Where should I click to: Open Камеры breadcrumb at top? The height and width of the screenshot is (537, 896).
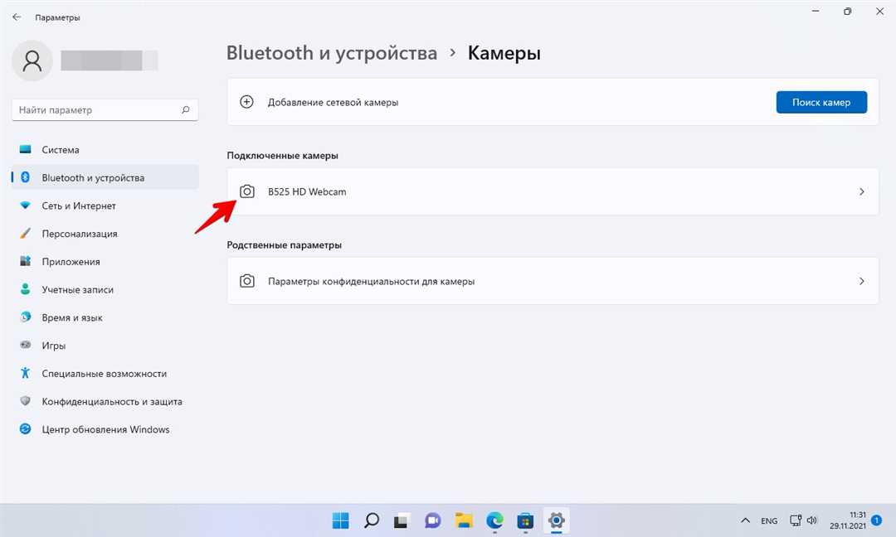point(504,52)
